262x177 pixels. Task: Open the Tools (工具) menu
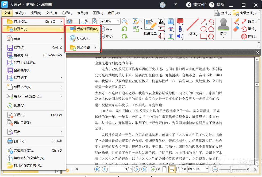tap(98, 13)
